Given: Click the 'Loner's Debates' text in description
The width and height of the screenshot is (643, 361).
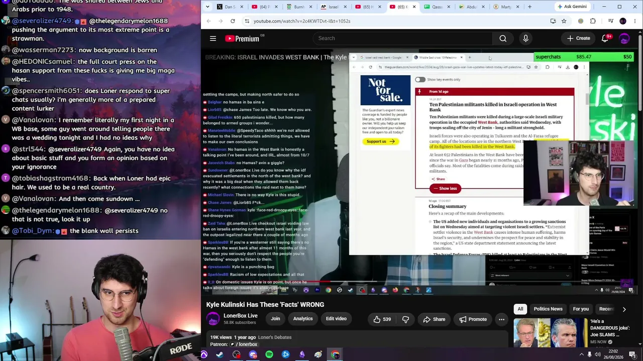Looking at the screenshot, I should [x=275, y=337].
